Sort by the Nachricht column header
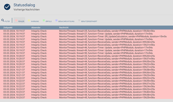 tap(64, 28)
